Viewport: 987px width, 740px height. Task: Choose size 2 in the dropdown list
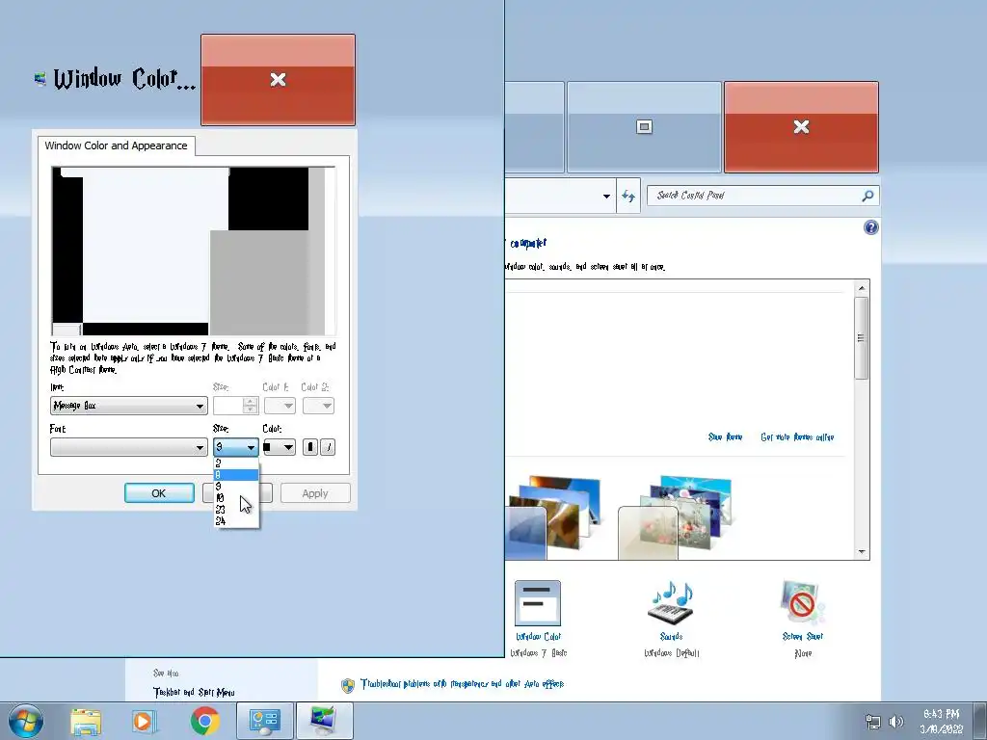click(236, 463)
